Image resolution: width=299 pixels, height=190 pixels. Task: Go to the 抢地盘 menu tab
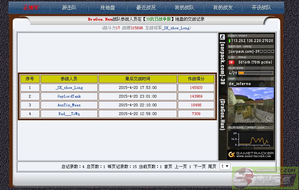pyautogui.click(x=108, y=7)
